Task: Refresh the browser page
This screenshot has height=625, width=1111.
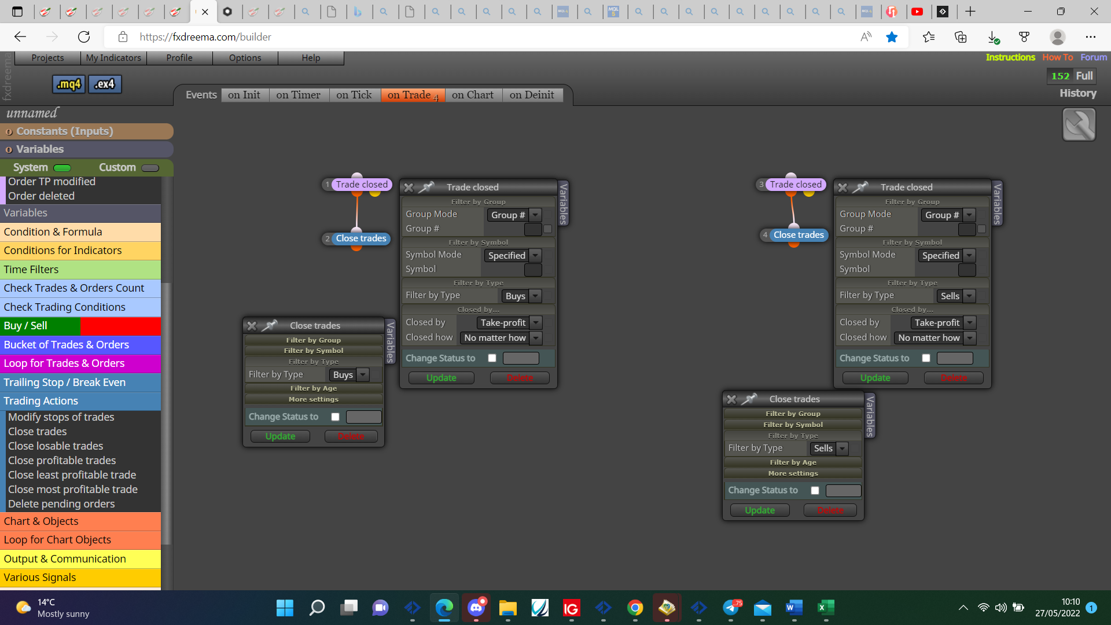Action: pos(84,37)
